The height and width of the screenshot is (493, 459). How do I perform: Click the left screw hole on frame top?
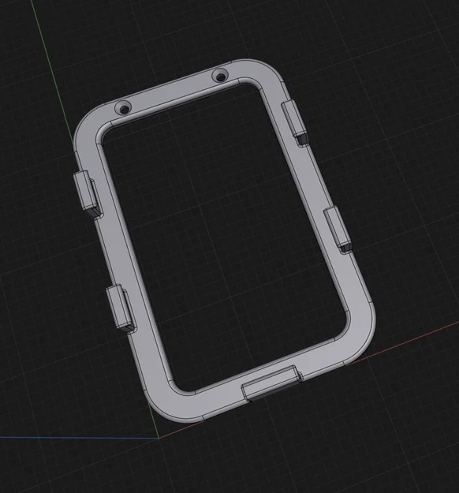click(123, 108)
